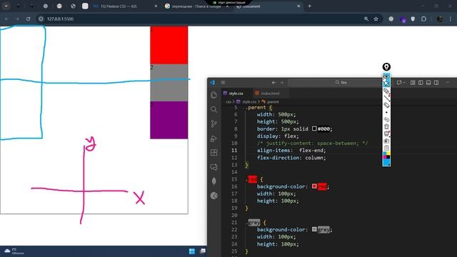Viewport: 457px width, 257px height.
Task: Toggle the secondary side bar in VS Code
Action: click(436, 83)
